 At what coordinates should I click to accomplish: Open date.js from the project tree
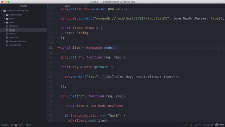click(12, 34)
